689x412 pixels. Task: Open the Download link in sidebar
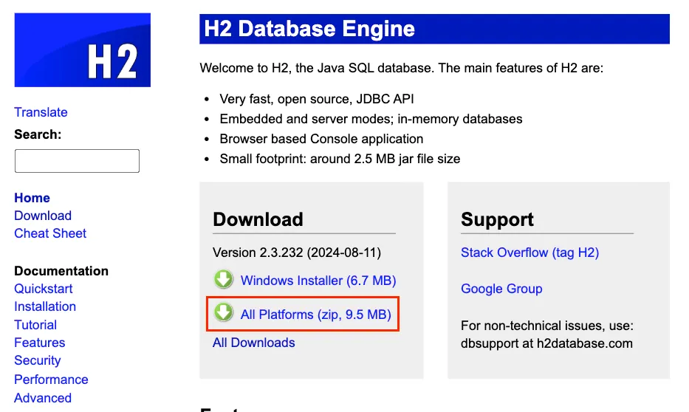tap(43, 216)
